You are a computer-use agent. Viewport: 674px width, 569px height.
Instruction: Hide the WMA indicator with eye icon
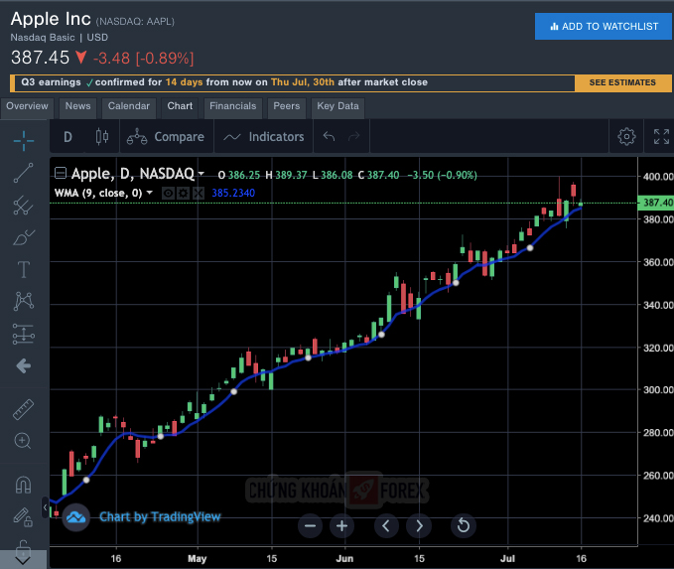168,193
